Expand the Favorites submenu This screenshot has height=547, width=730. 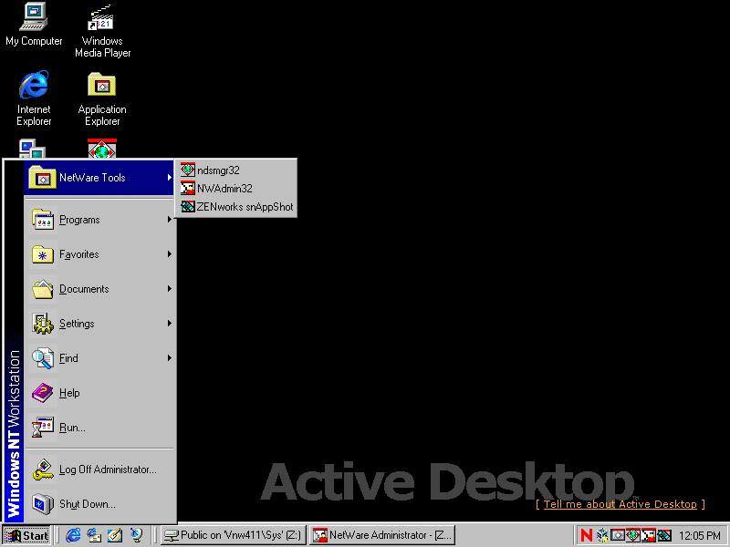99,254
